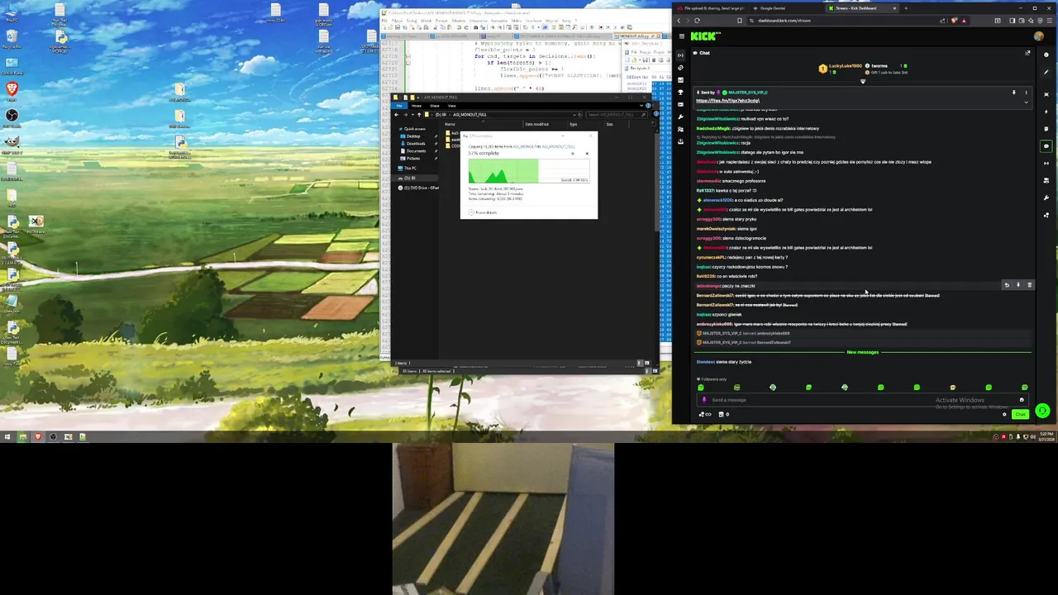Open chat settings gear icon
Viewport: 1058px width, 595px height.
(1004, 415)
